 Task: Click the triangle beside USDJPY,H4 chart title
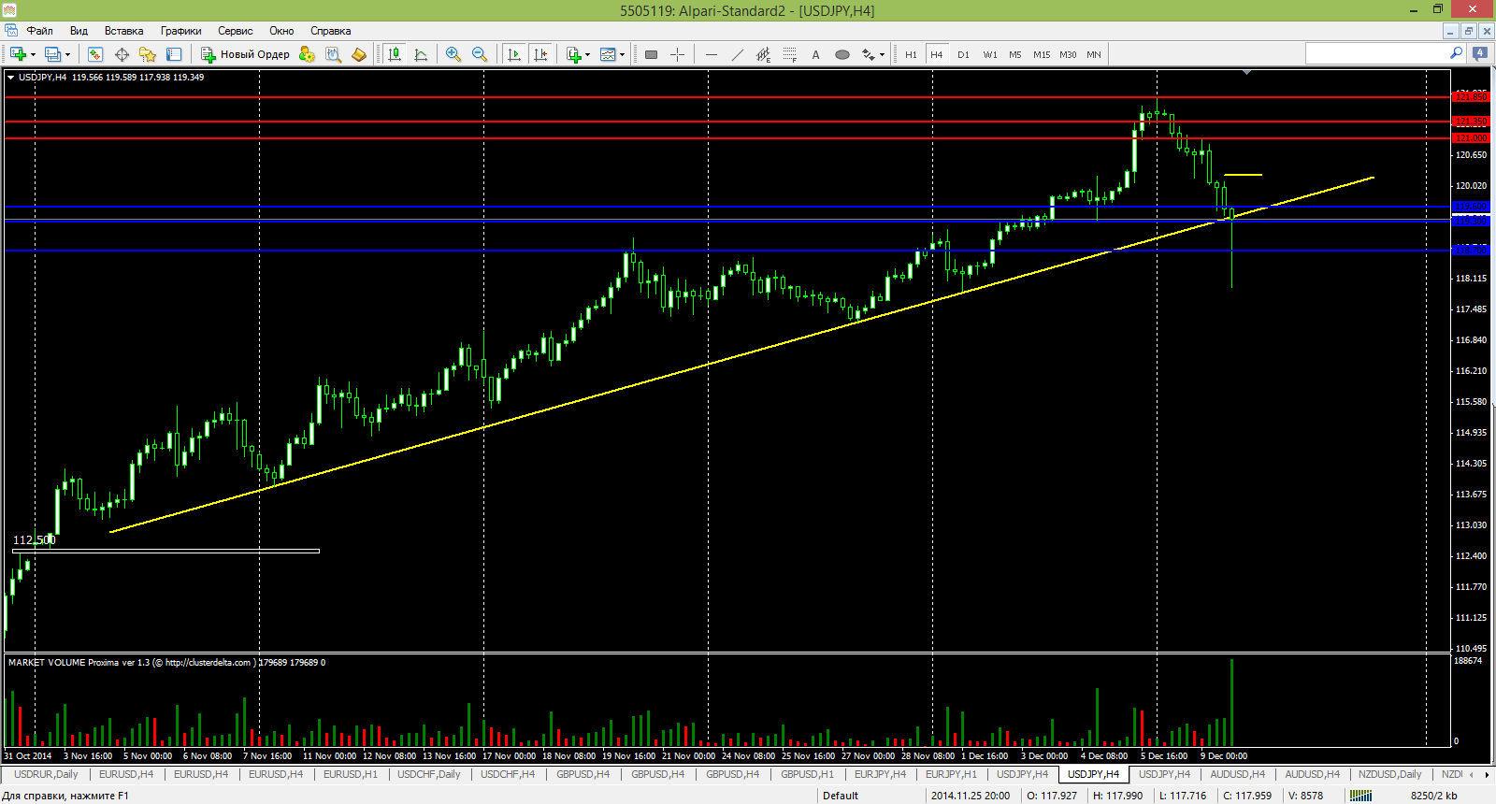pos(10,78)
